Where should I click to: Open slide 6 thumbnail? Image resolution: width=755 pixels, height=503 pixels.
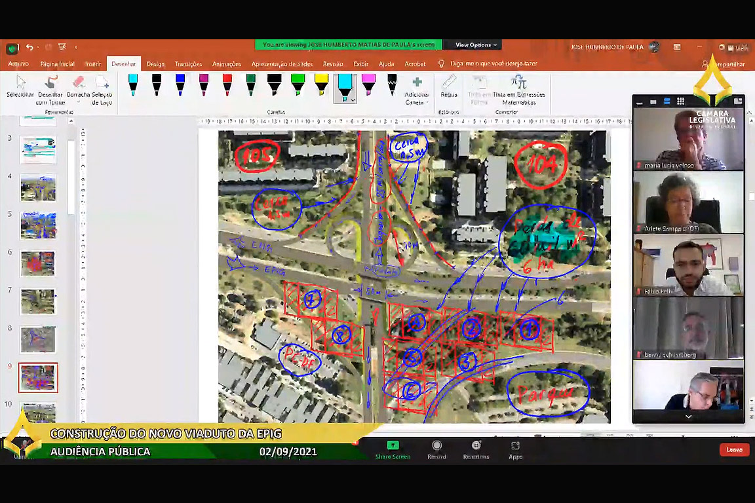coord(38,264)
